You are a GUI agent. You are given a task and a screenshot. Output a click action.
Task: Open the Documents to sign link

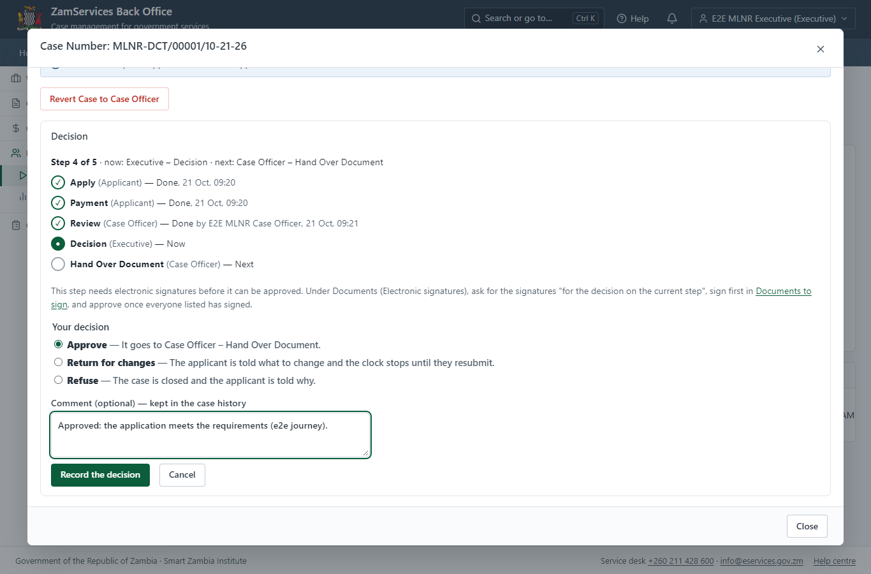(784, 291)
